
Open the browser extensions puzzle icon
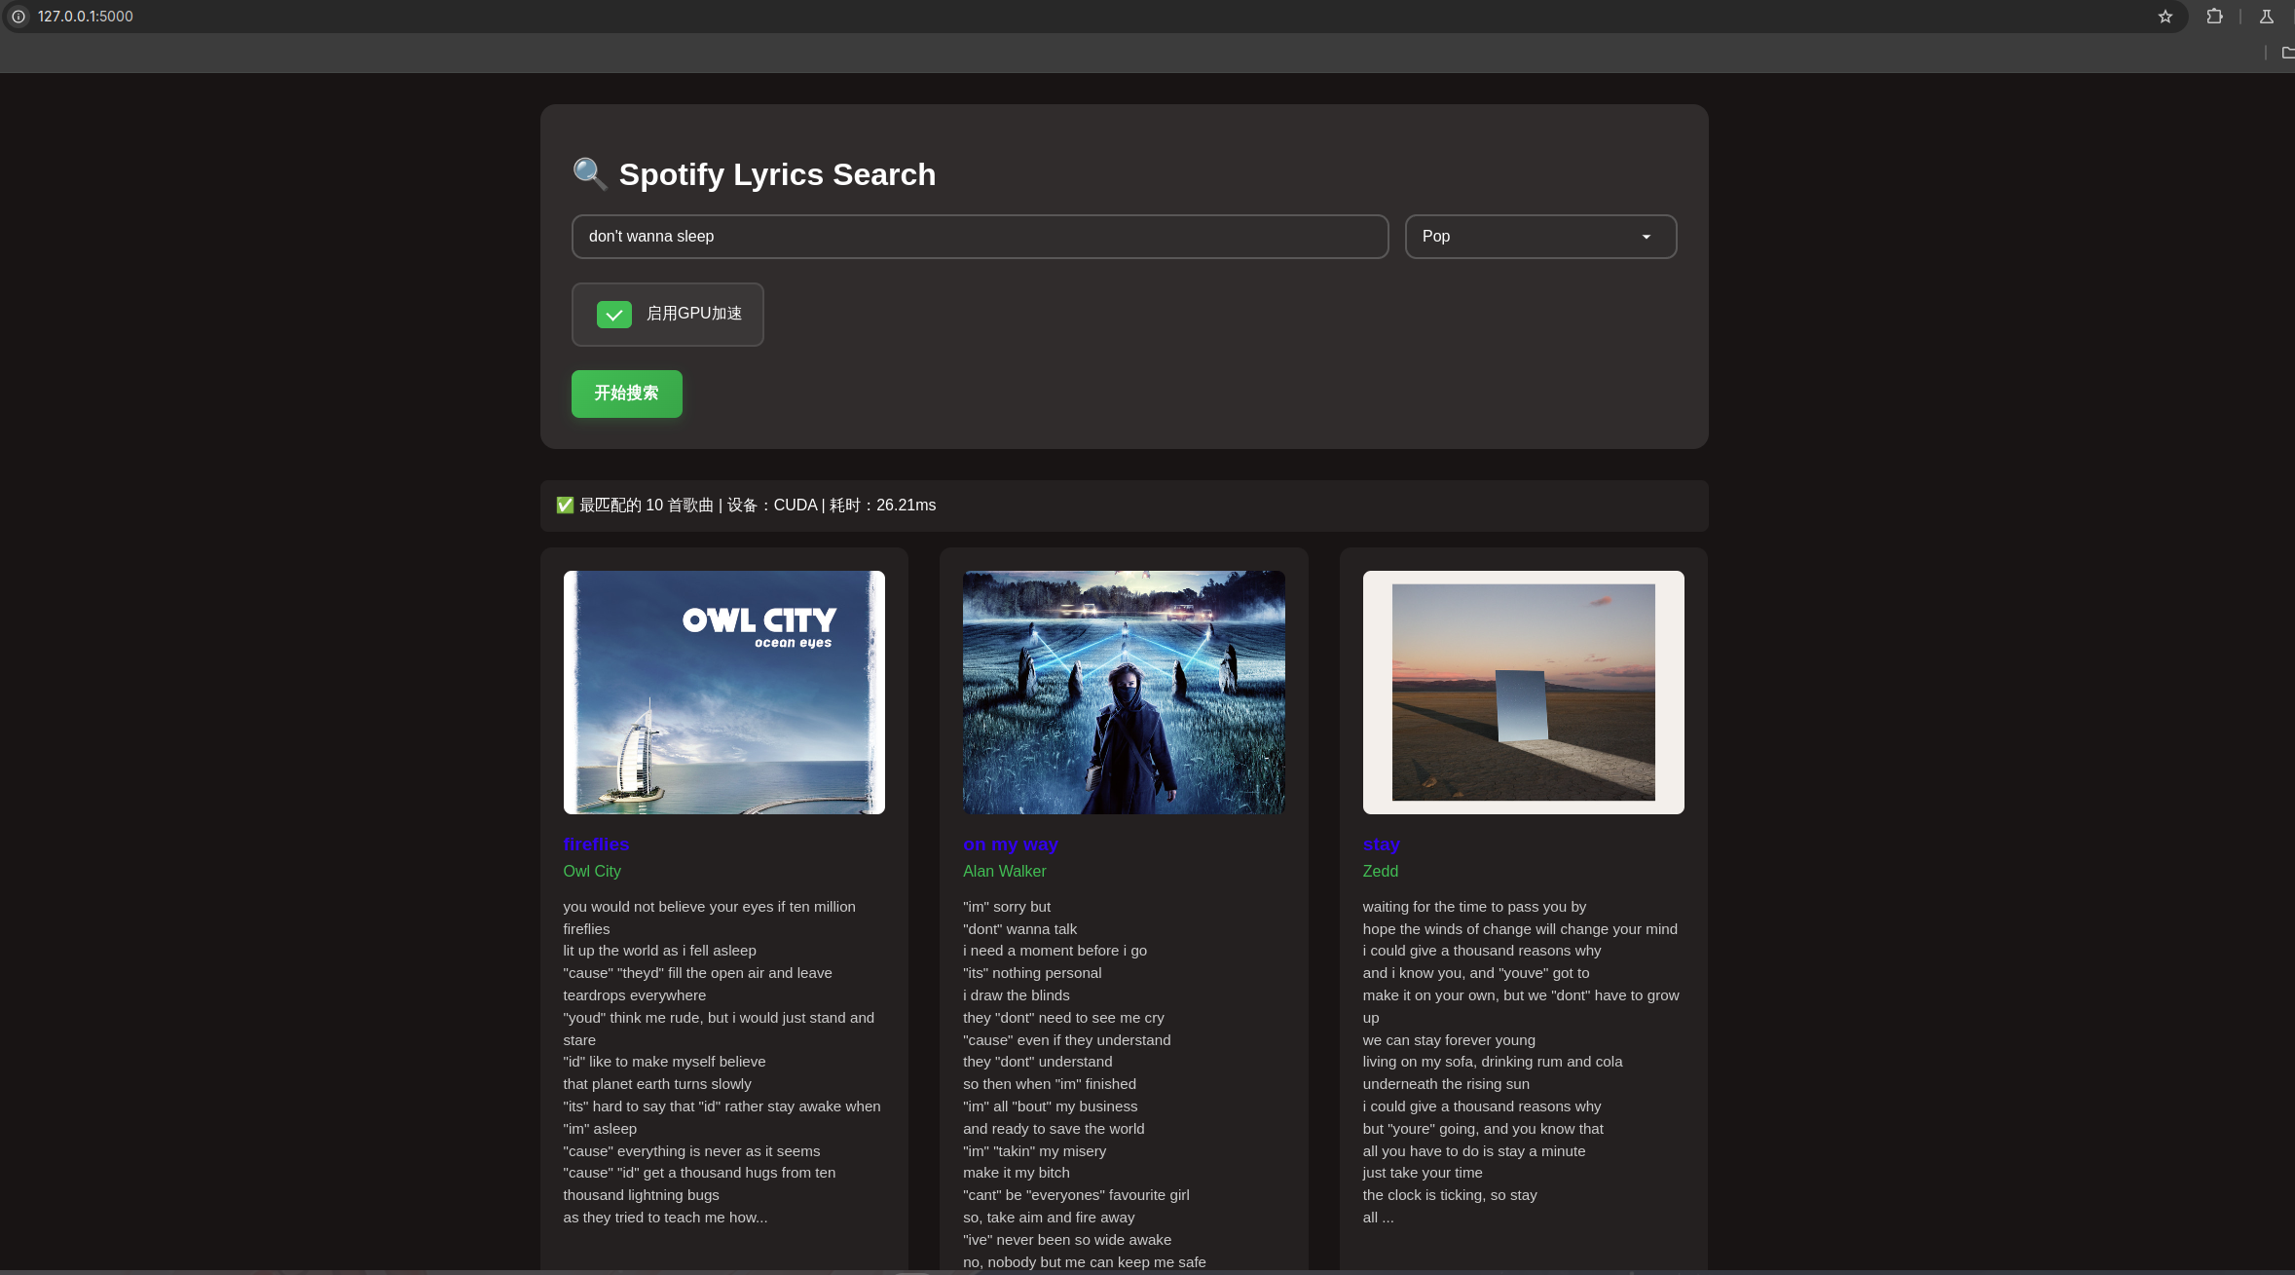tap(2214, 17)
